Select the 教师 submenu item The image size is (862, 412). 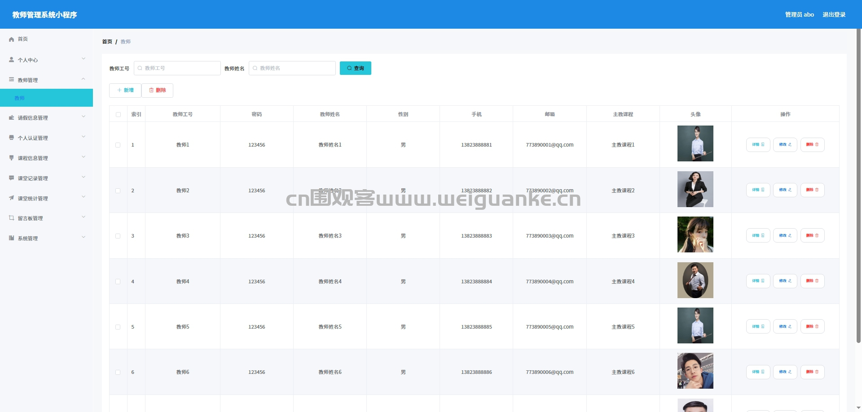tap(46, 98)
